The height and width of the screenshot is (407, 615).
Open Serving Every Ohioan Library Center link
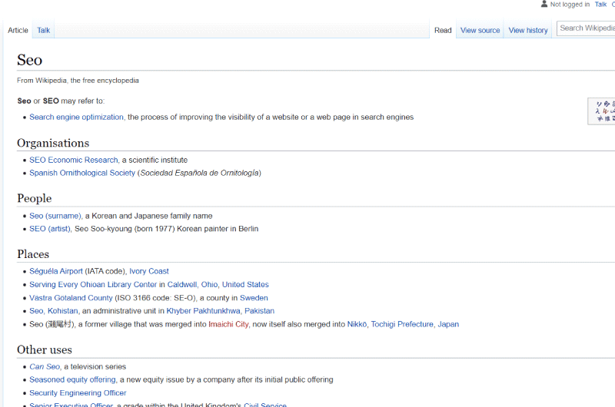93,284
